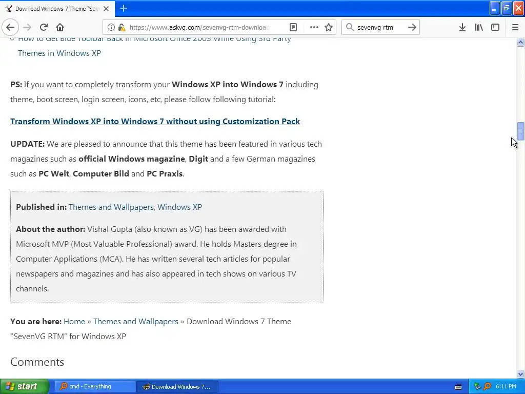Viewport: 525px width, 394px height.
Task: Open the Firefox home page
Action: [x=60, y=27]
